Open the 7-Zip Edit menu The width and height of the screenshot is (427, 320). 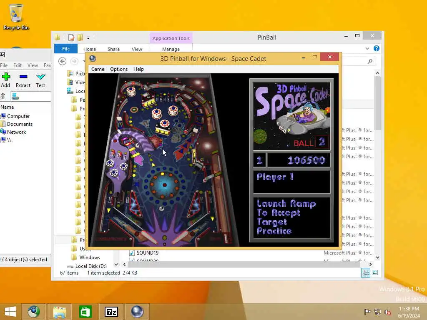click(18, 65)
